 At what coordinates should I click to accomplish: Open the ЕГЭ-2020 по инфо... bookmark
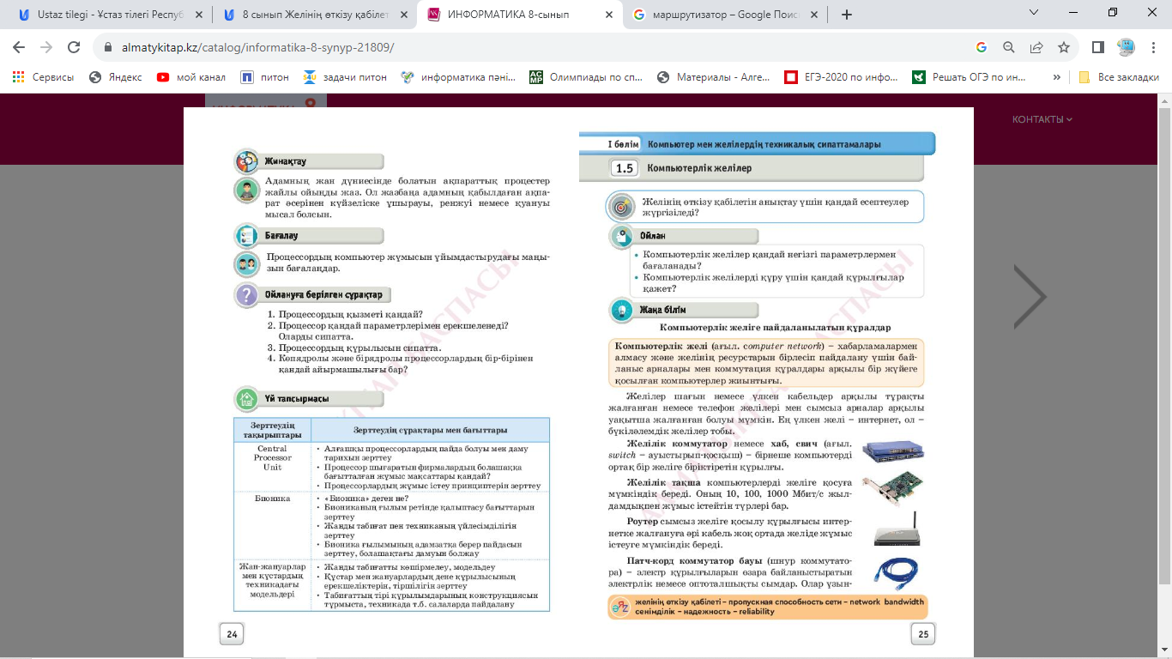[842, 77]
